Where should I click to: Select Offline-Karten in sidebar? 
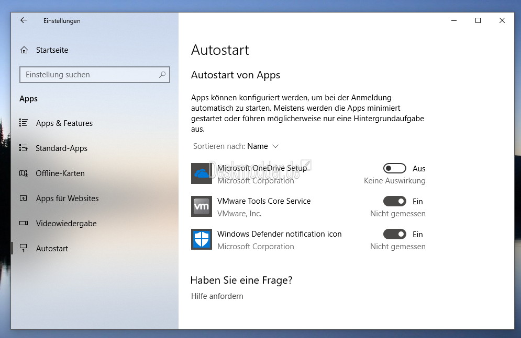click(60, 173)
